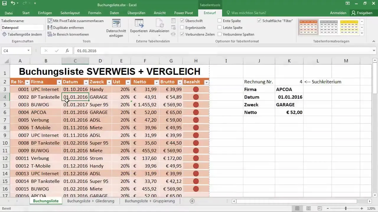Apply the yellow table style swatch
This screenshot has height=212, width=378.
click(349, 27)
